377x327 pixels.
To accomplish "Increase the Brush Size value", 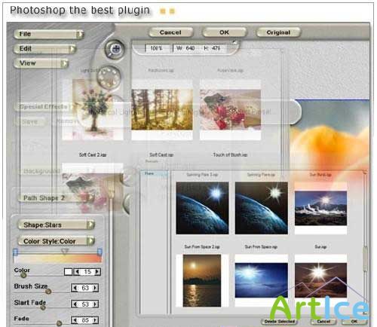I will point(95,288).
